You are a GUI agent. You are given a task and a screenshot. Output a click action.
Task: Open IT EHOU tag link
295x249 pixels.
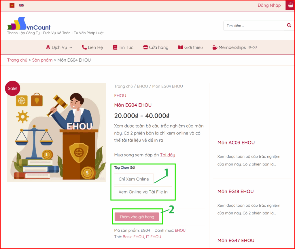pyautogui.click(x=154, y=237)
